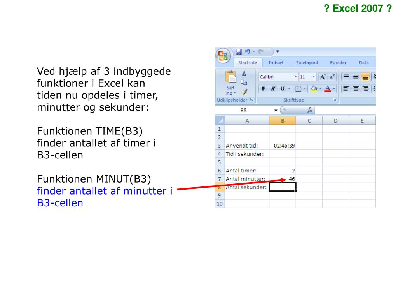Click cell B7 containing 46

pyautogui.click(x=283, y=179)
